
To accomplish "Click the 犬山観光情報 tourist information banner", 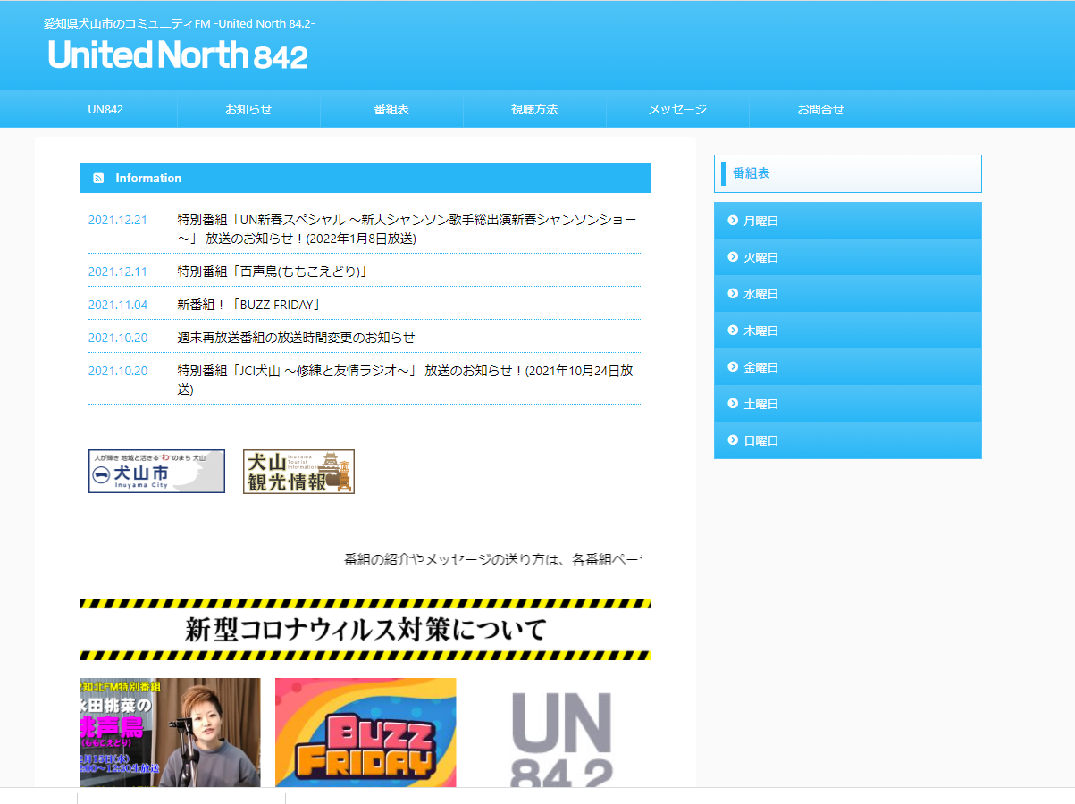I will (x=298, y=472).
